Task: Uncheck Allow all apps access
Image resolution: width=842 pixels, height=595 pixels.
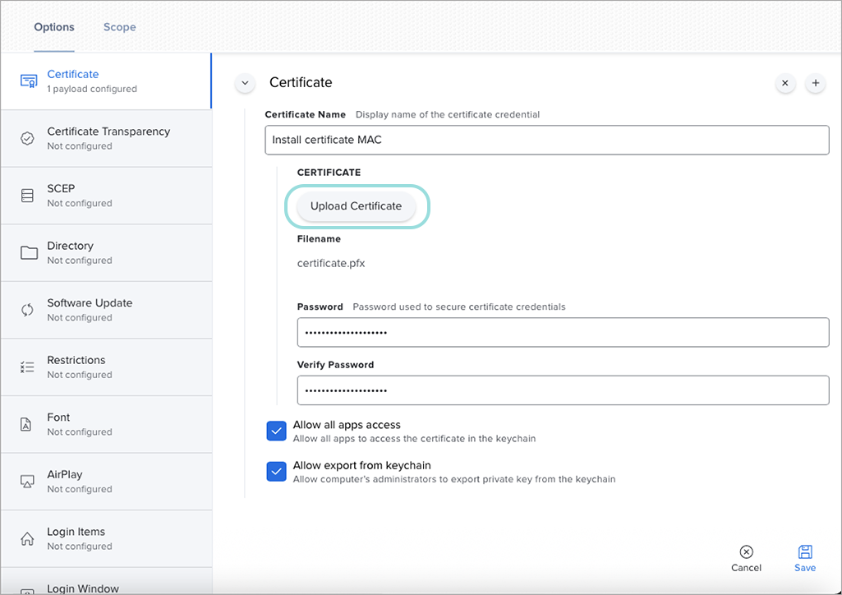Action: coord(276,431)
